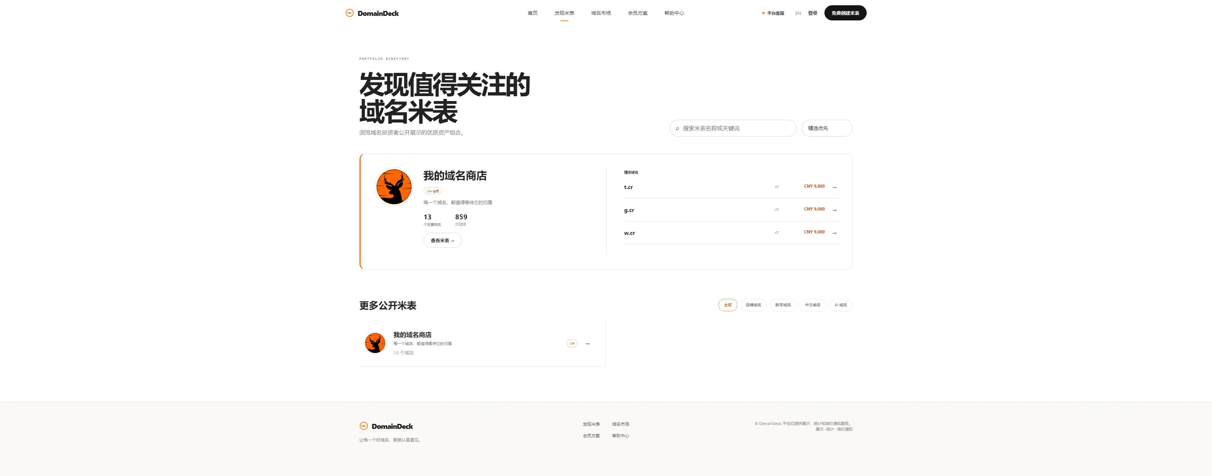Click the arrow next to t.cr

834,187
